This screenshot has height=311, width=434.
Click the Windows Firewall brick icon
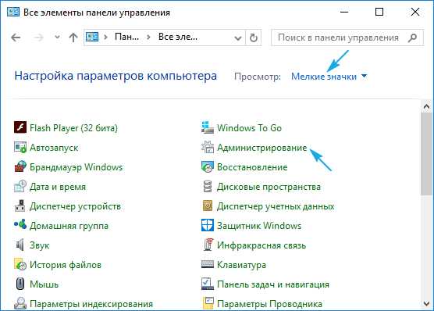20,167
